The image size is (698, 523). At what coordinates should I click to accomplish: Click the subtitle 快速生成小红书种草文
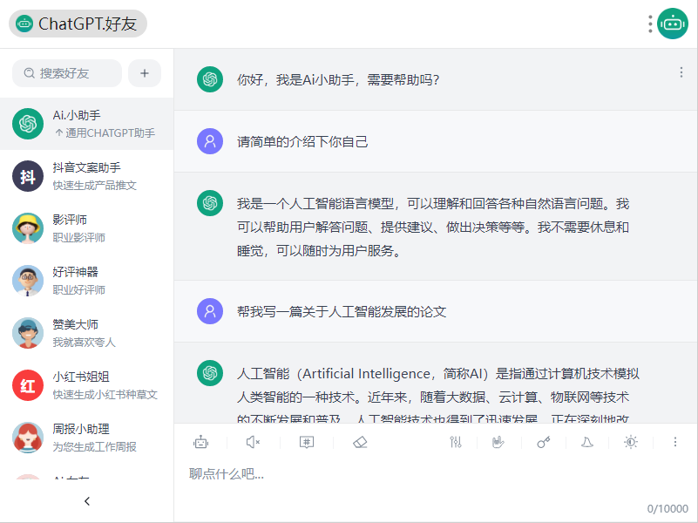pyautogui.click(x=105, y=394)
